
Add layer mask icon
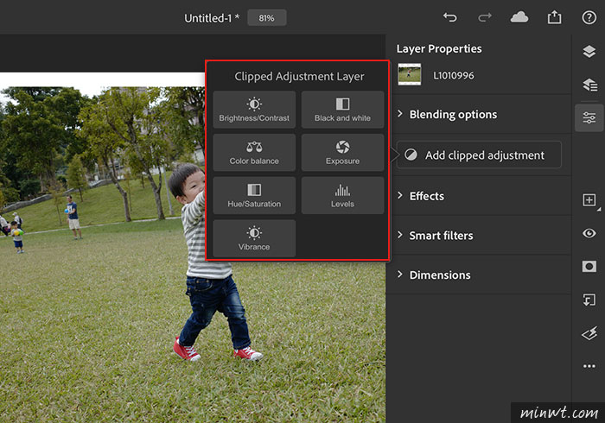tap(589, 266)
